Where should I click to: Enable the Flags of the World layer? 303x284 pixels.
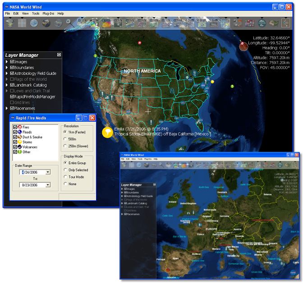12,79
